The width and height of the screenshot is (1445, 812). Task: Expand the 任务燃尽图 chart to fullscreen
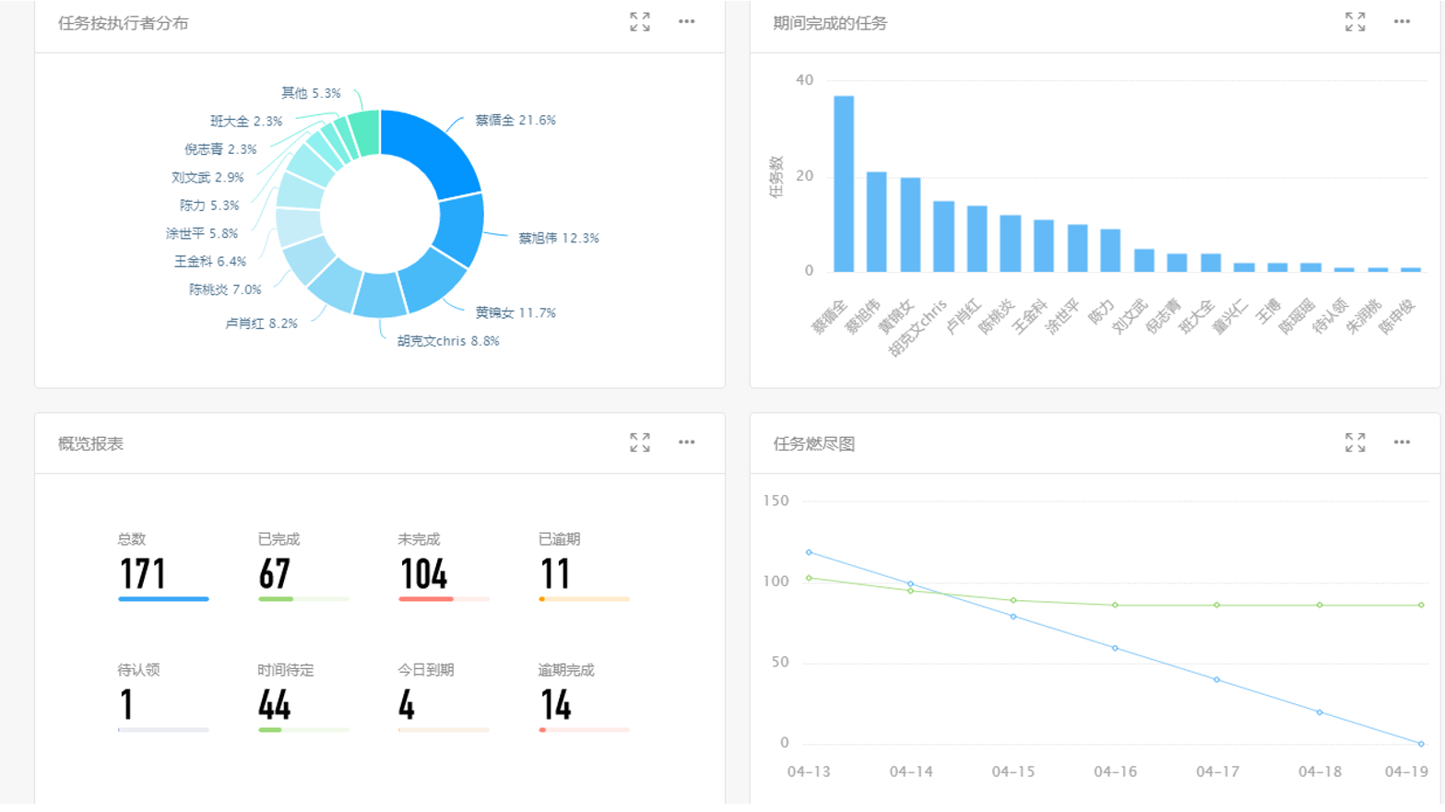[1355, 442]
